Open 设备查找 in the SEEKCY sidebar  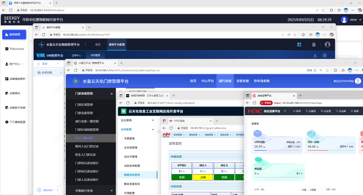[x=13, y=93]
